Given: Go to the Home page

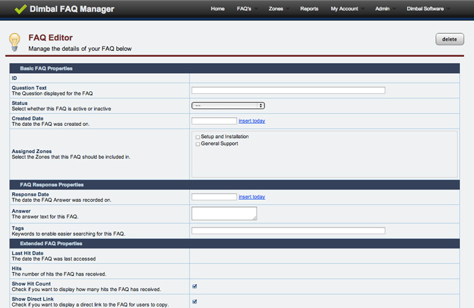Looking at the screenshot, I should point(217,9).
